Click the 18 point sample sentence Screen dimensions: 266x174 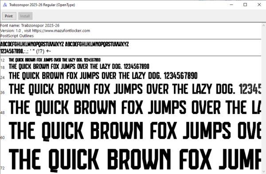point(79,66)
